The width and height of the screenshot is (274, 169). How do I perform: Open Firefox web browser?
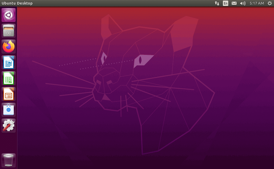coord(9,47)
